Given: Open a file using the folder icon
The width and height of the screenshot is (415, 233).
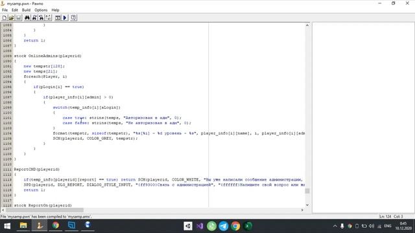Looking at the screenshot, I should pyautogui.click(x=12, y=17).
